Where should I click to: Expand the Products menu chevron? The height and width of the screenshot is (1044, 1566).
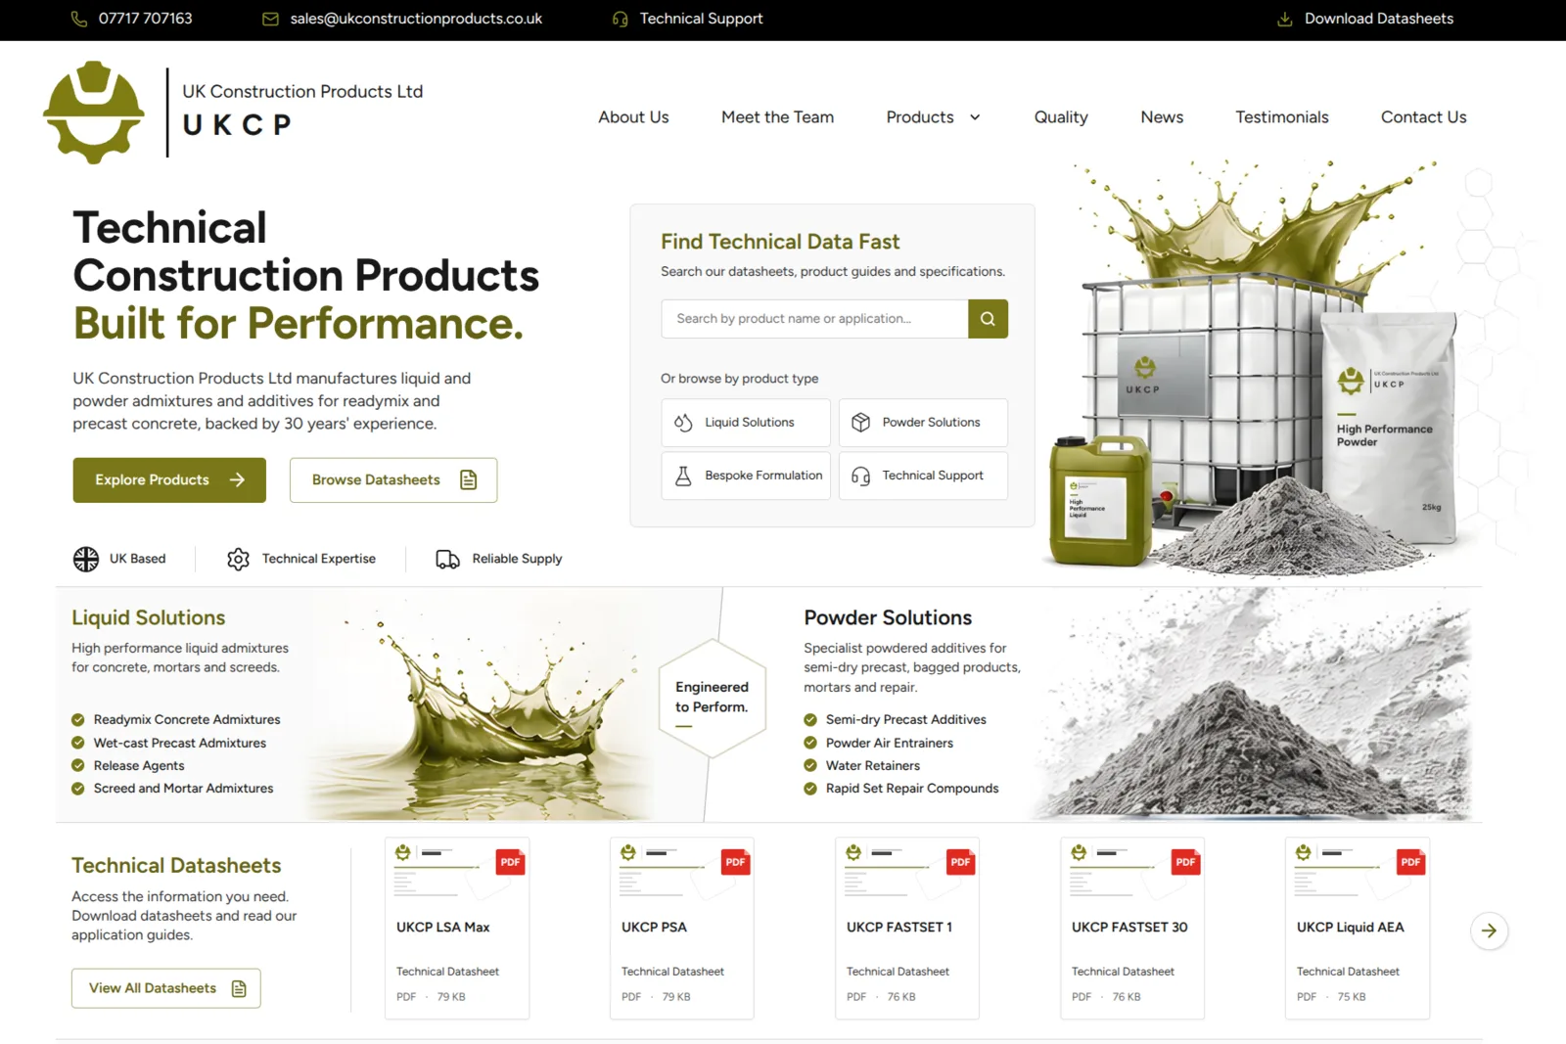(975, 117)
